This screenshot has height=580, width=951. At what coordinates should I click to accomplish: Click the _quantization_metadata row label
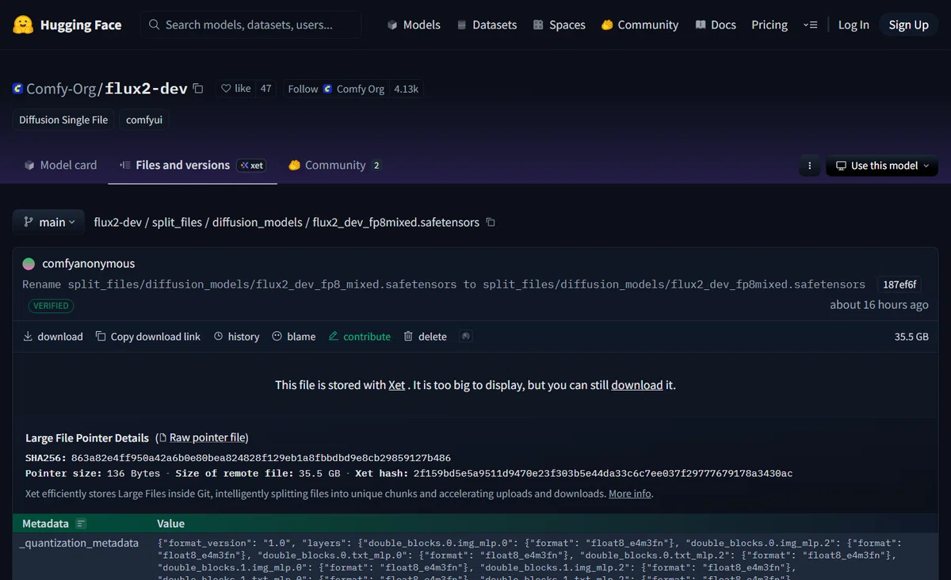coord(81,544)
